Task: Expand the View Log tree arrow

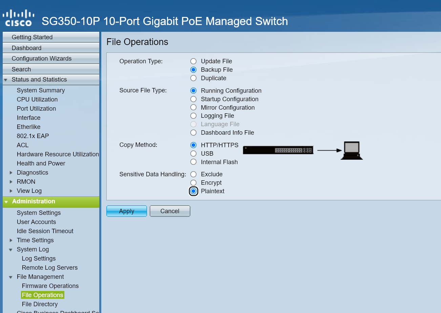Action: (x=11, y=191)
